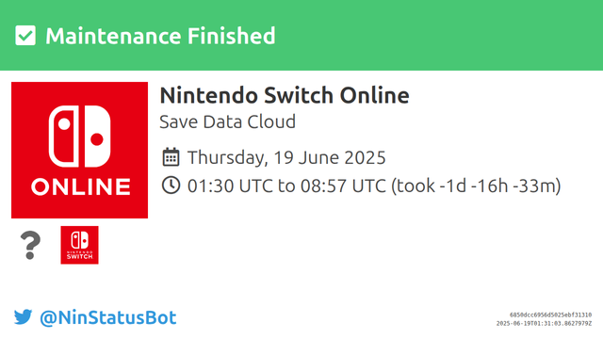Click the ISO timestamp in the corner
This screenshot has height=339, width=603.
click(x=545, y=324)
